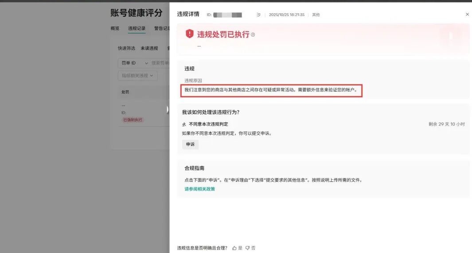
Task: Click the 账号健康评分 page title
Action: tap(137, 13)
